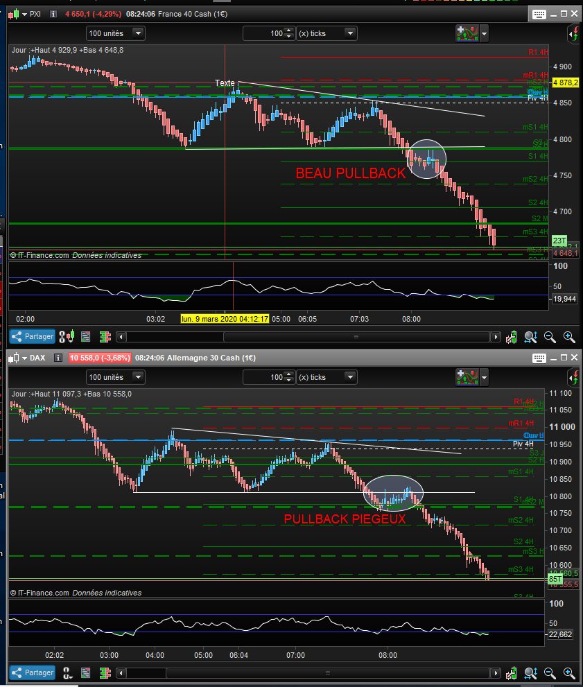Decrease tick count stepper in DAX chart
The height and width of the screenshot is (687, 583).
coord(289,381)
